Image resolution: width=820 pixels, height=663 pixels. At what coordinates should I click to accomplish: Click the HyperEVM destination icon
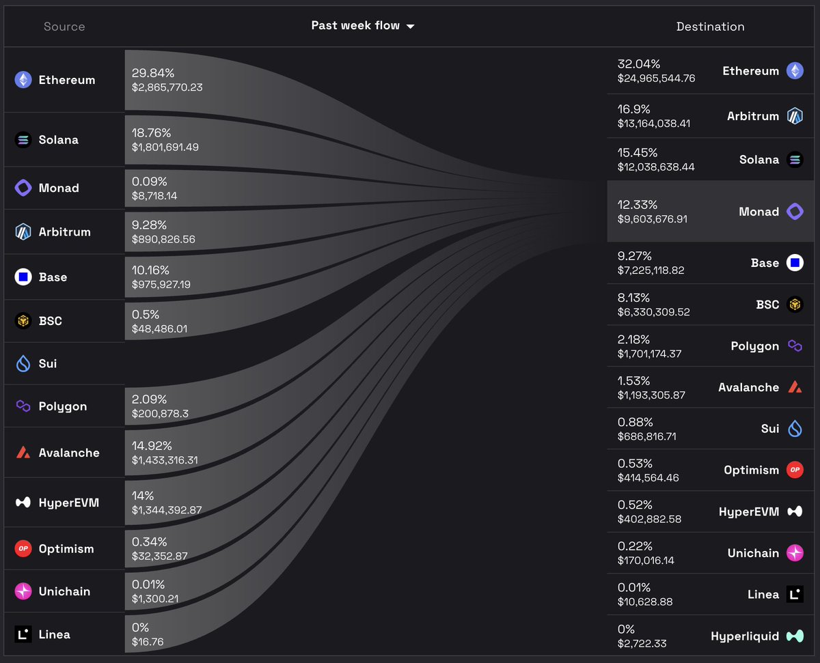(795, 511)
